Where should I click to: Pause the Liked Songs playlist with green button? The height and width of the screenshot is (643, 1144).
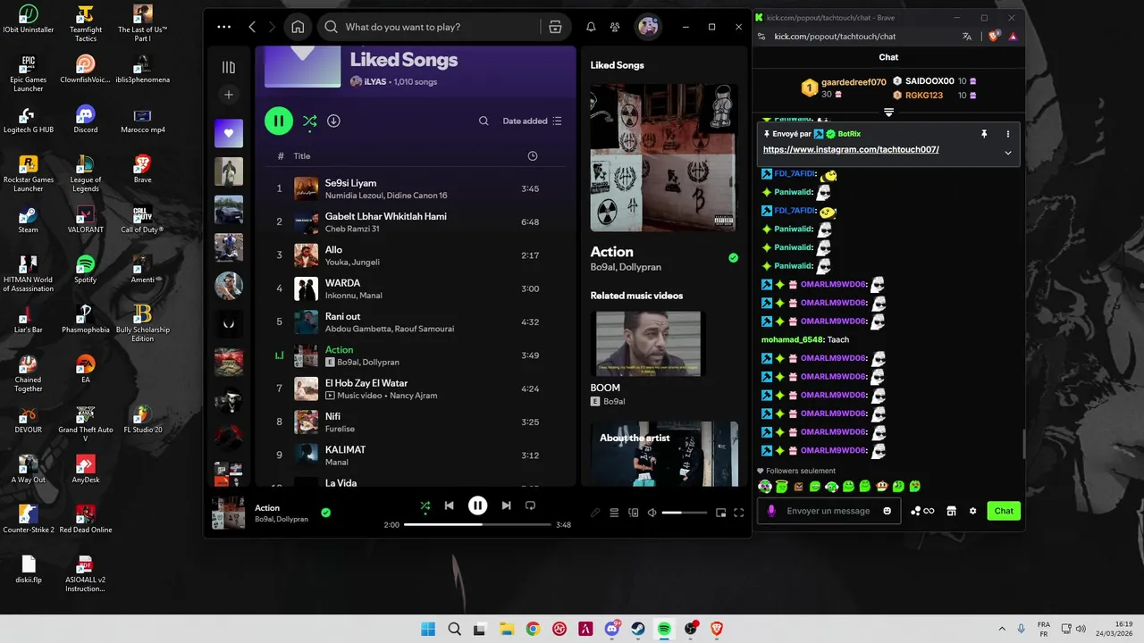[279, 121]
